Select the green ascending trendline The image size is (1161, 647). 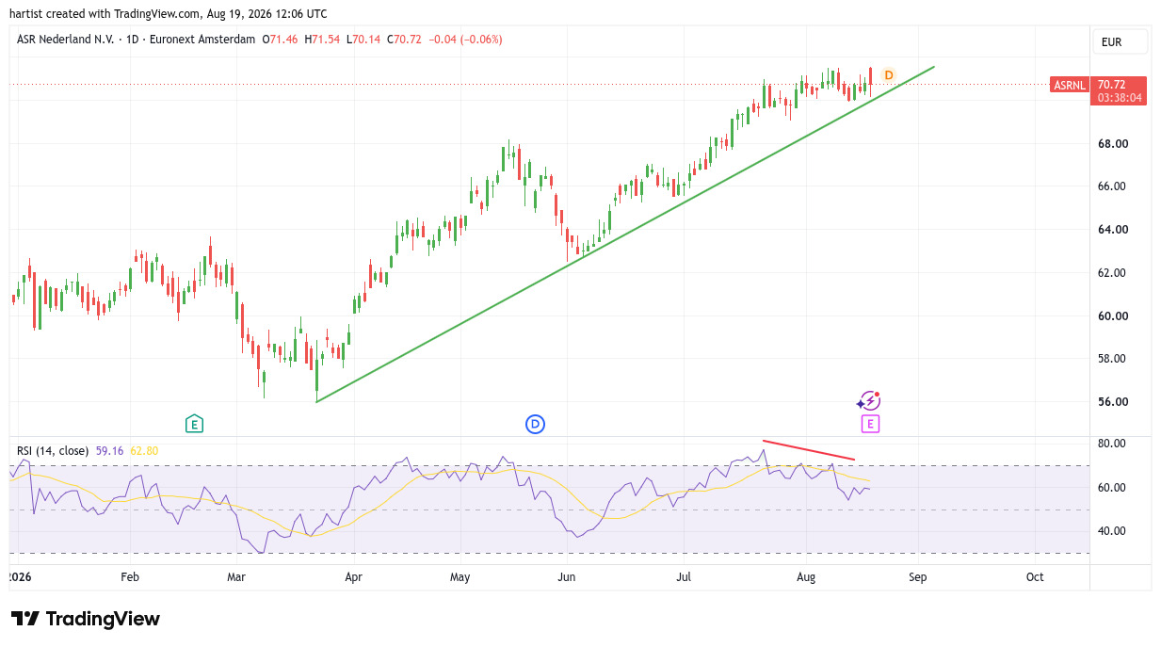[625, 235]
